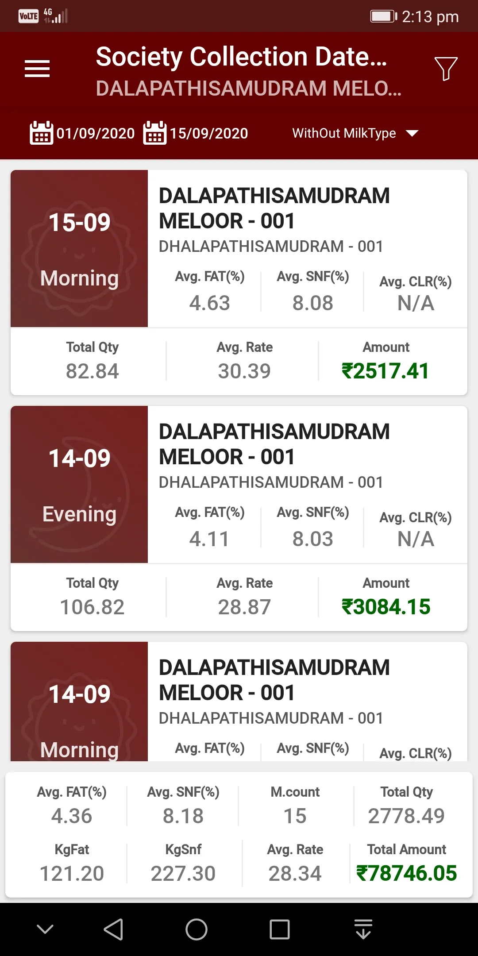Tap Total Amount ₹78746.05 in summary
Image resolution: width=478 pixels, height=956 pixels.
tap(407, 873)
